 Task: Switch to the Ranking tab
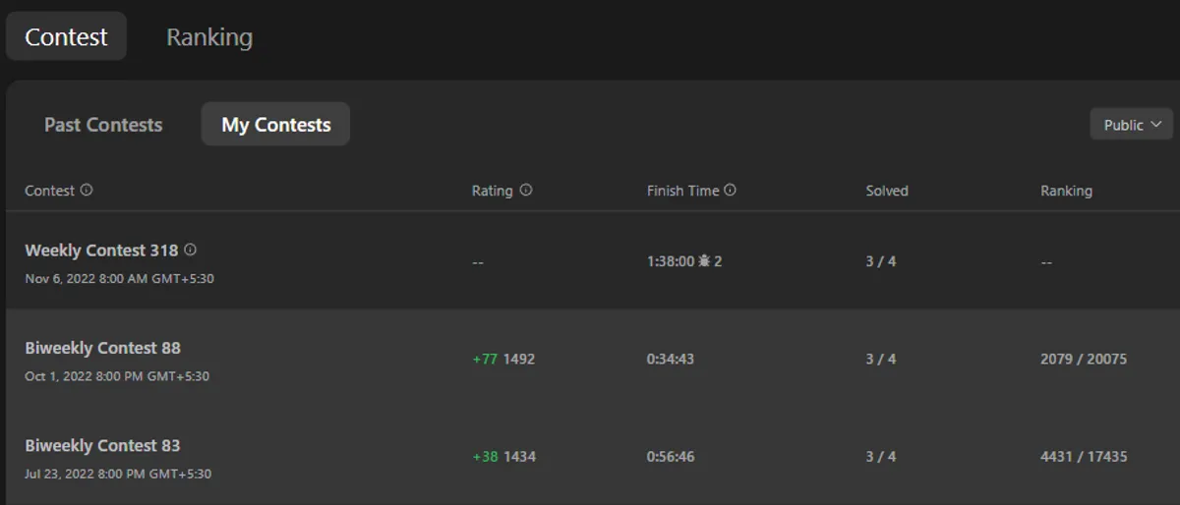click(209, 37)
